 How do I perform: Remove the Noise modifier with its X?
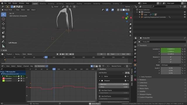pyautogui.click(x=128, y=76)
